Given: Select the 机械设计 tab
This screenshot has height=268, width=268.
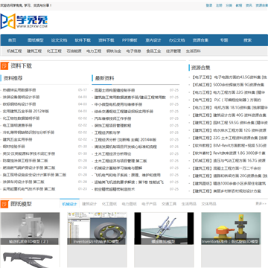Looking at the screenshot, I should coord(69,204).
